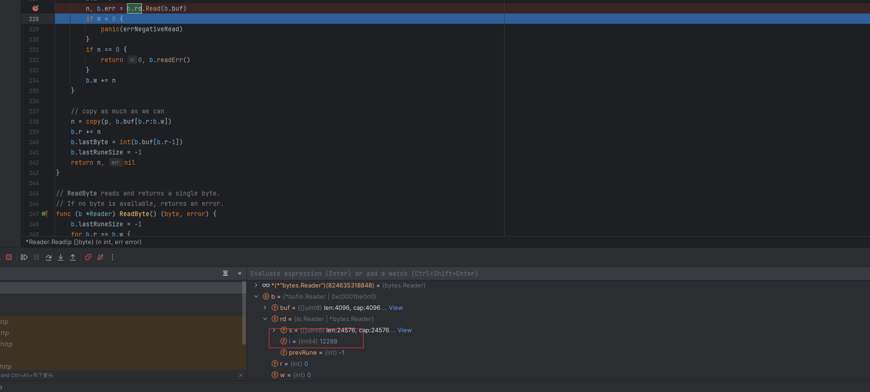Click the field icon beside prevRune
Screen dimensions: 870x392
click(x=284, y=352)
